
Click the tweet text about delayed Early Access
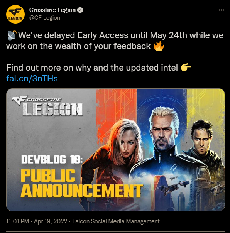point(115,41)
